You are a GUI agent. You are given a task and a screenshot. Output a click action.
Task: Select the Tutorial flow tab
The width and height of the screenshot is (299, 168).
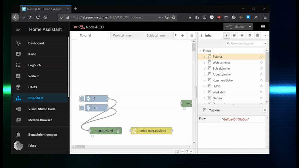(x=93, y=36)
